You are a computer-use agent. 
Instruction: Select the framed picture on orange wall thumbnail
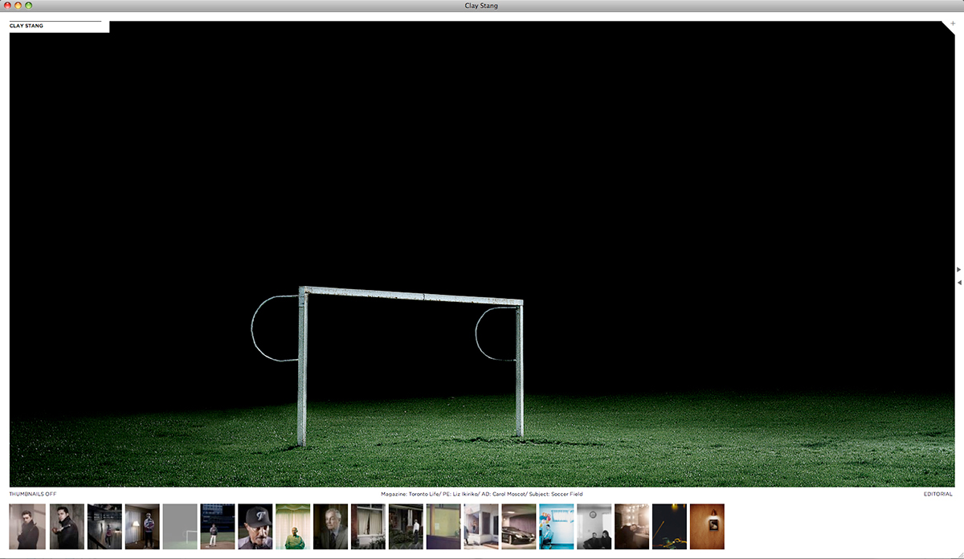coord(707,527)
